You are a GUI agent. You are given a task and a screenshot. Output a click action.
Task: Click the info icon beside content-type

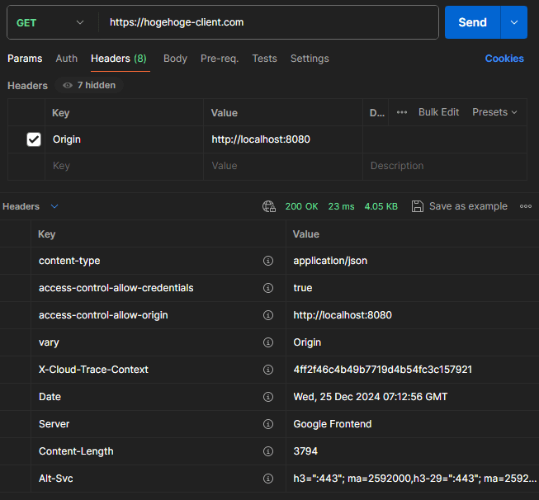click(x=268, y=261)
